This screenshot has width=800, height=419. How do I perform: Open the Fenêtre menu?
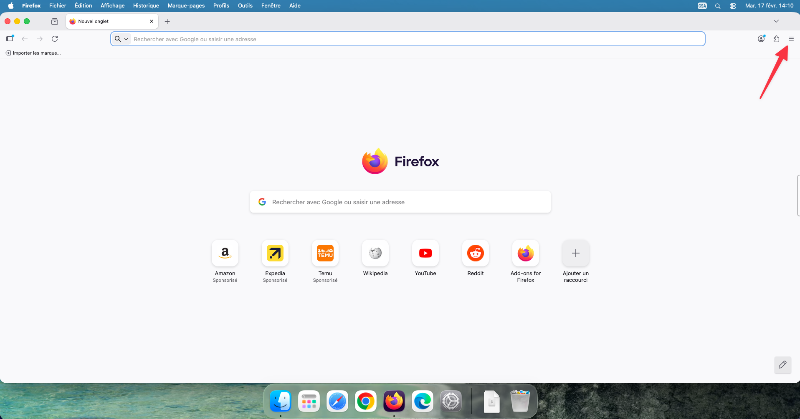point(271,5)
